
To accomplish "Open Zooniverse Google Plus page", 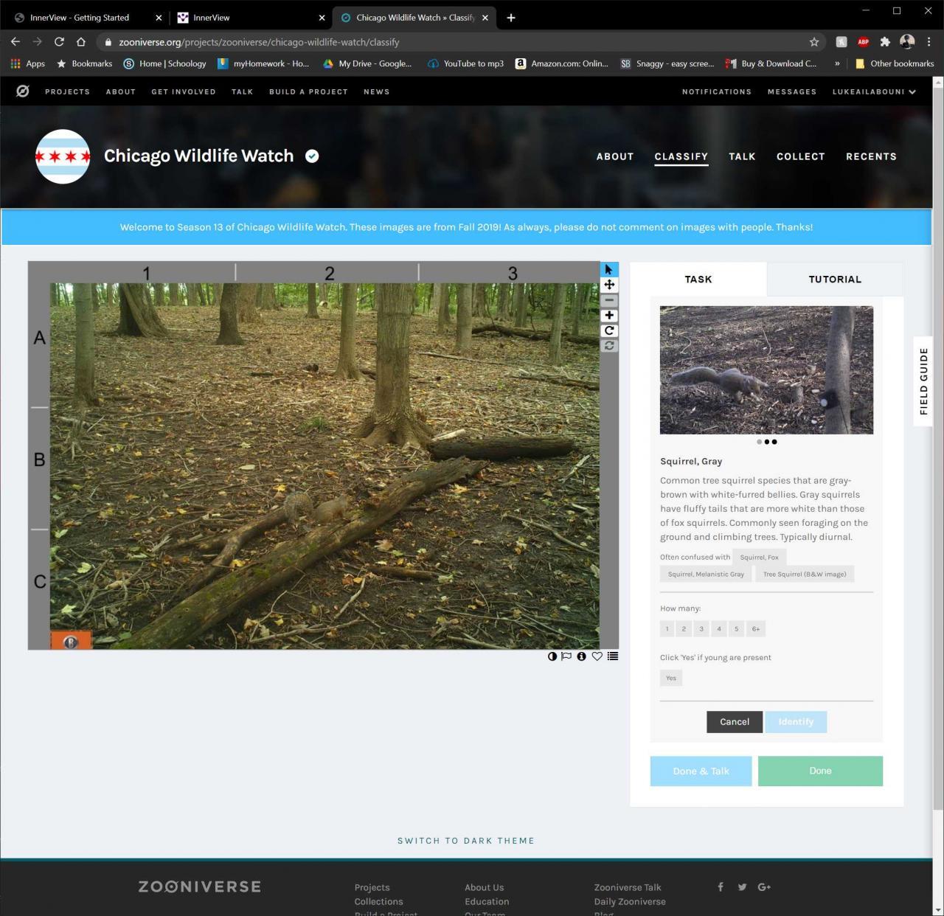I will point(764,886).
